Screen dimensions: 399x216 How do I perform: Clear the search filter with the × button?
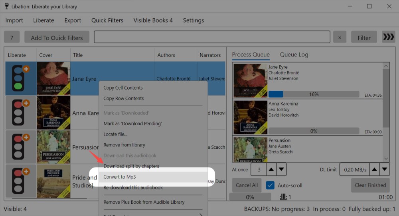340,37
